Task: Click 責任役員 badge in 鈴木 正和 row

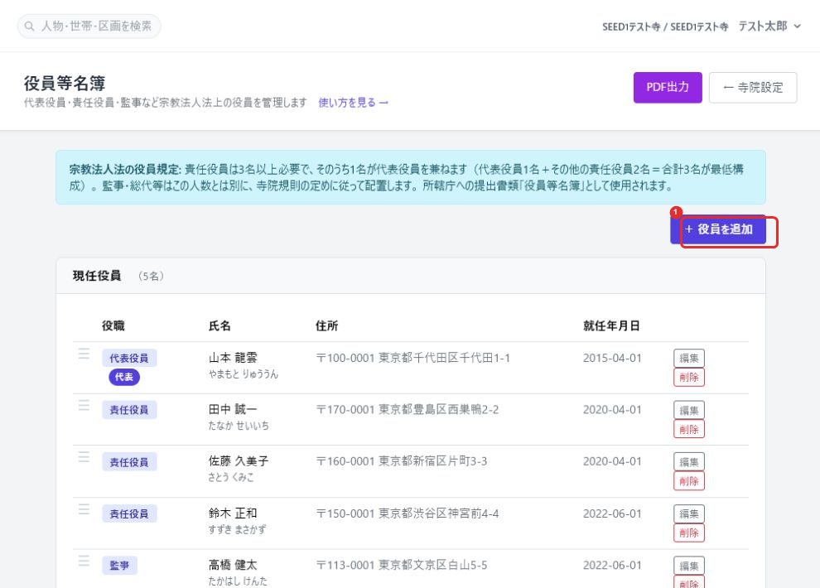Action: pos(129,513)
